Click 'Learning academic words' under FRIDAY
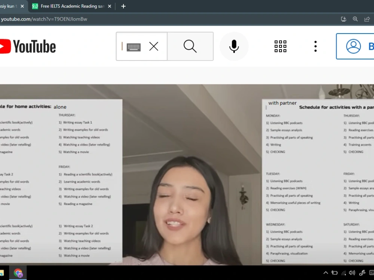Image resolution: width=374 pixels, height=280 pixels. tap(82, 182)
